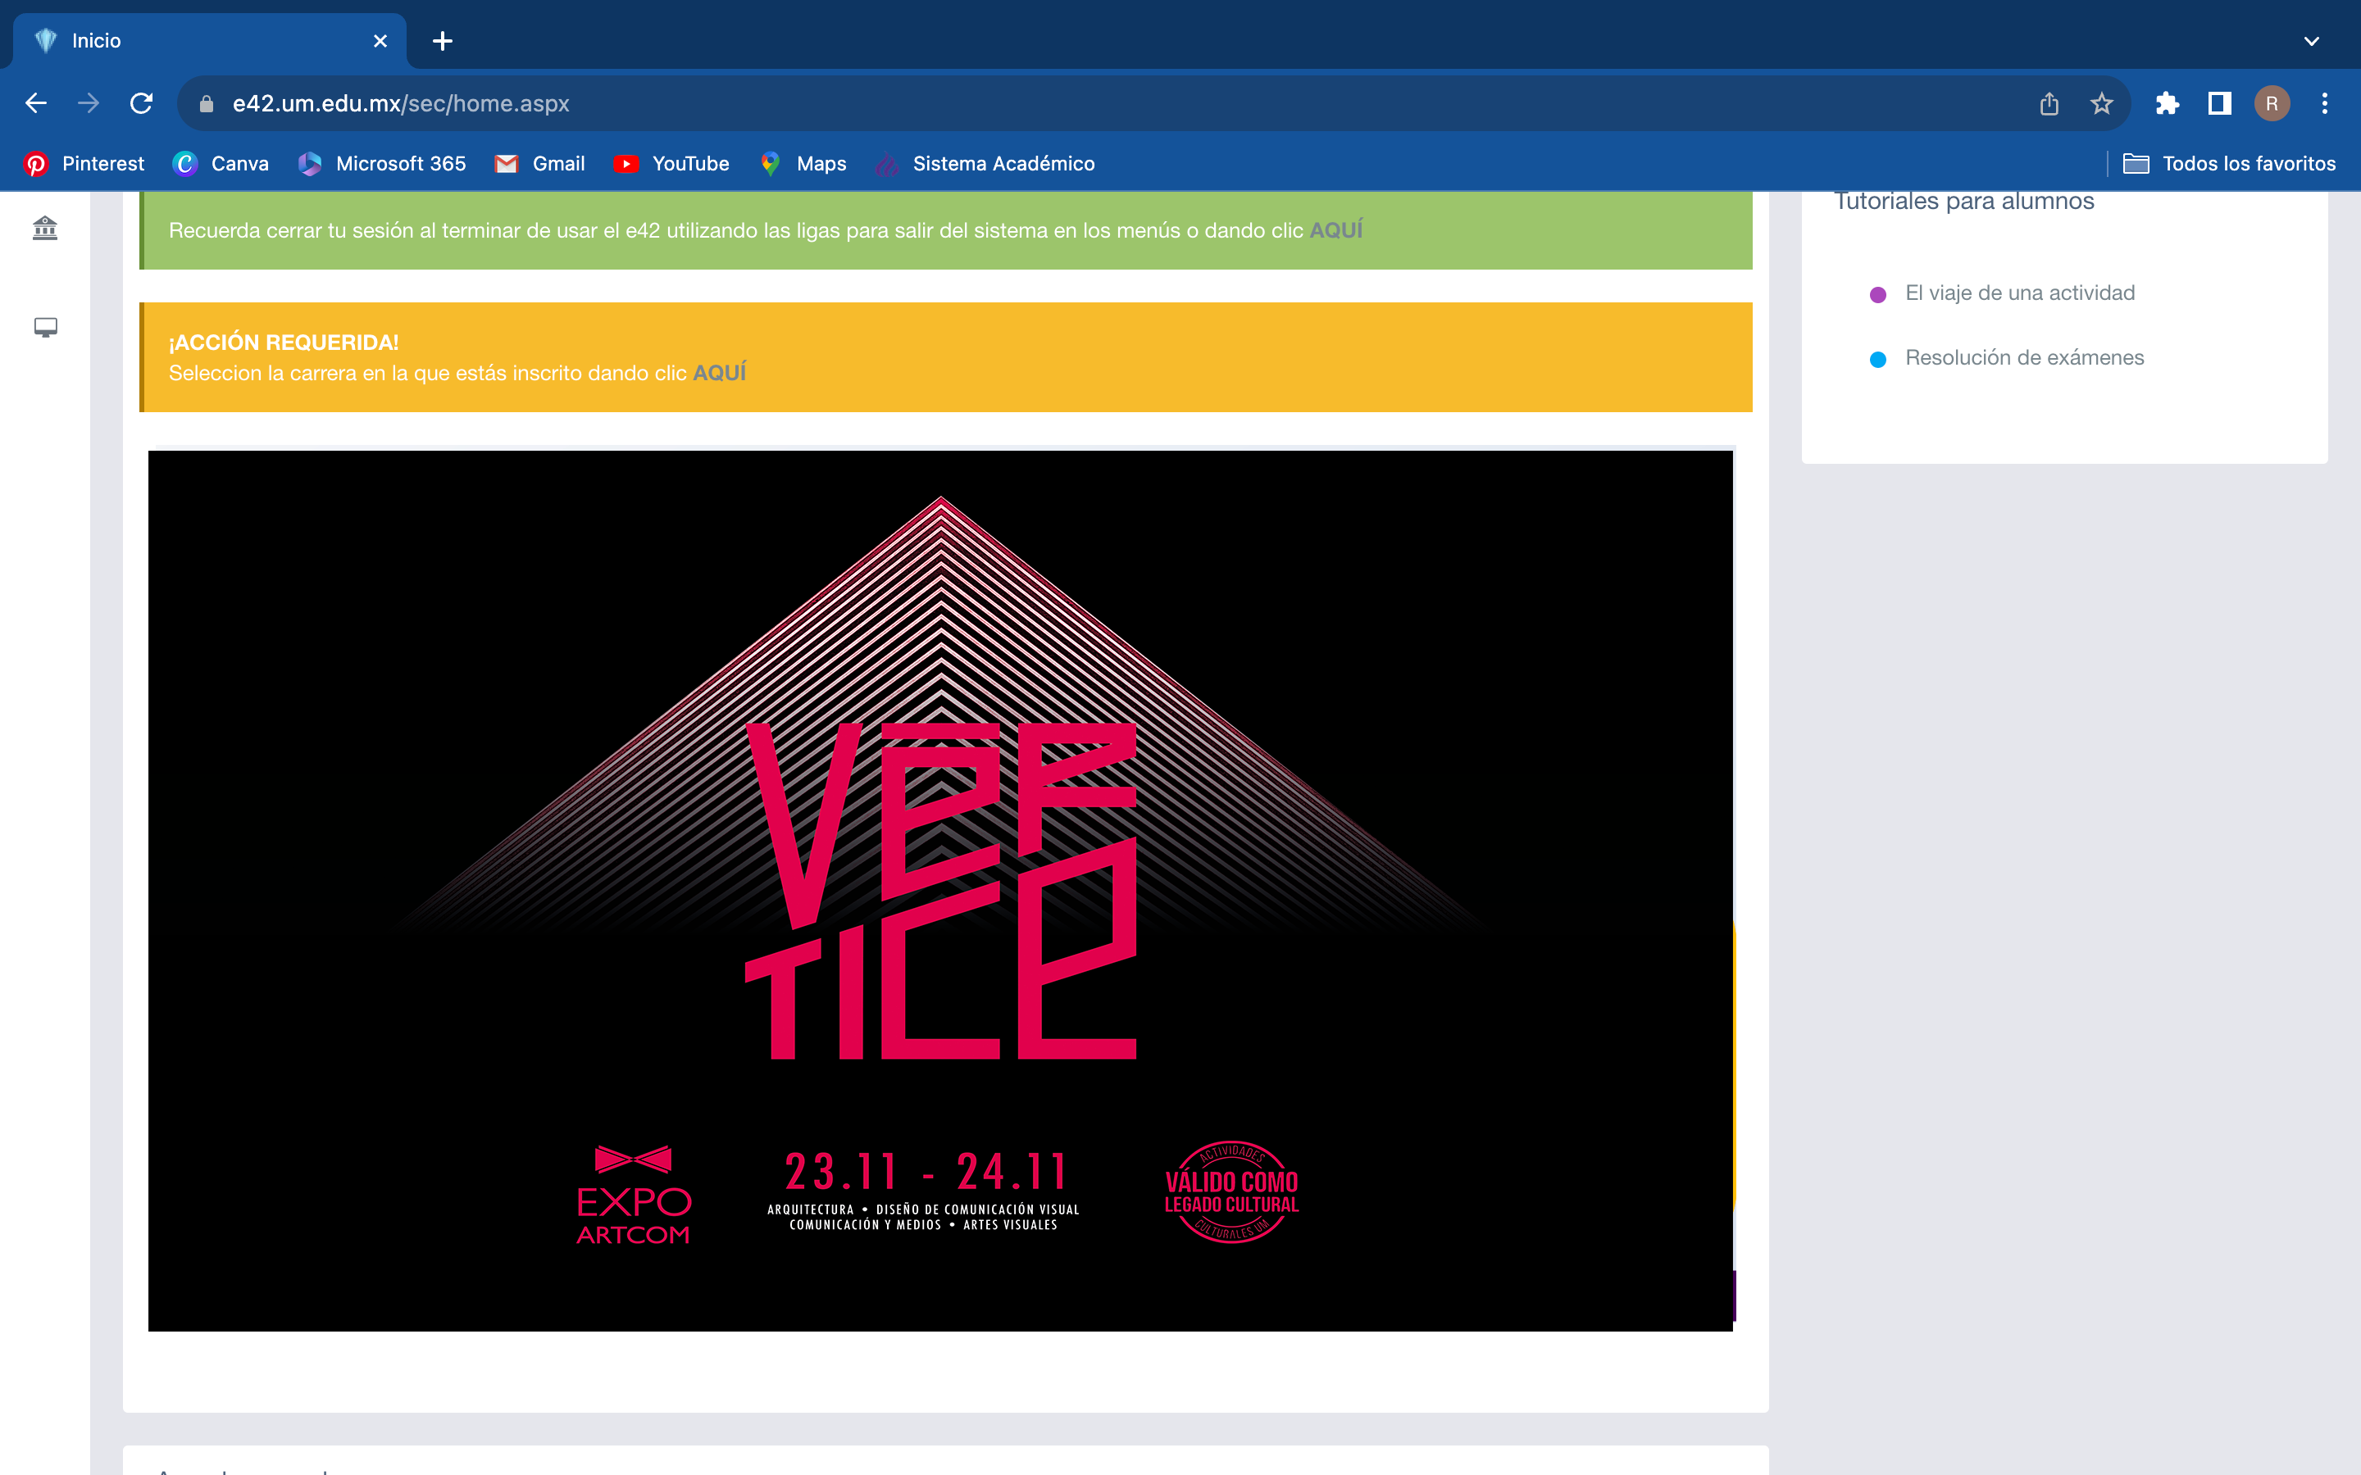This screenshot has height=1475, width=2361.
Task: Open the Chrome three-dot menu
Action: click(2325, 103)
